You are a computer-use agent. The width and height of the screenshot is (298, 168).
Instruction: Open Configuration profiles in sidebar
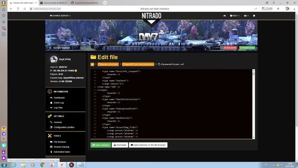tap(64, 127)
